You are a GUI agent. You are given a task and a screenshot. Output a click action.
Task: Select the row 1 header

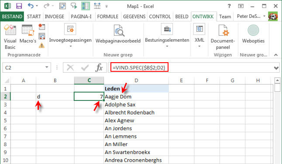[x=5, y=89]
